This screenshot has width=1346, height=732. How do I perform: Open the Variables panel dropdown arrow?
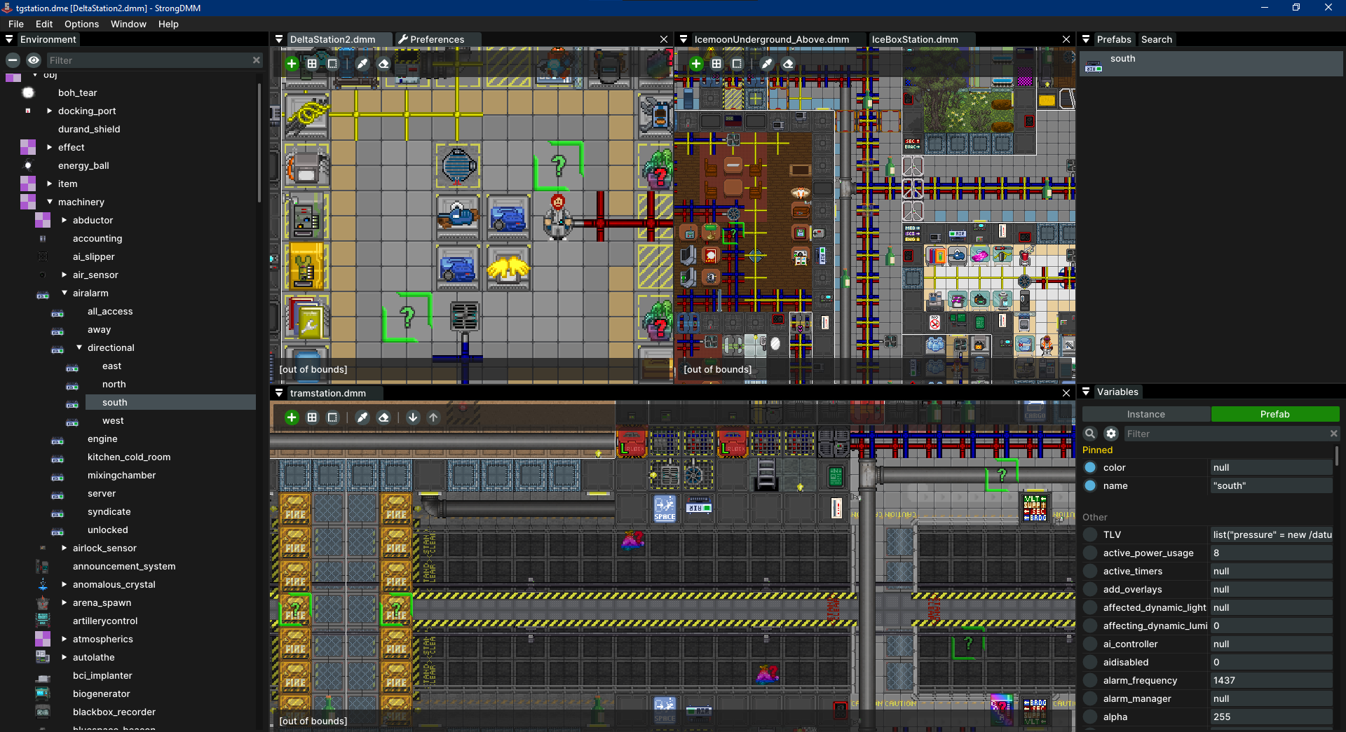click(1086, 392)
